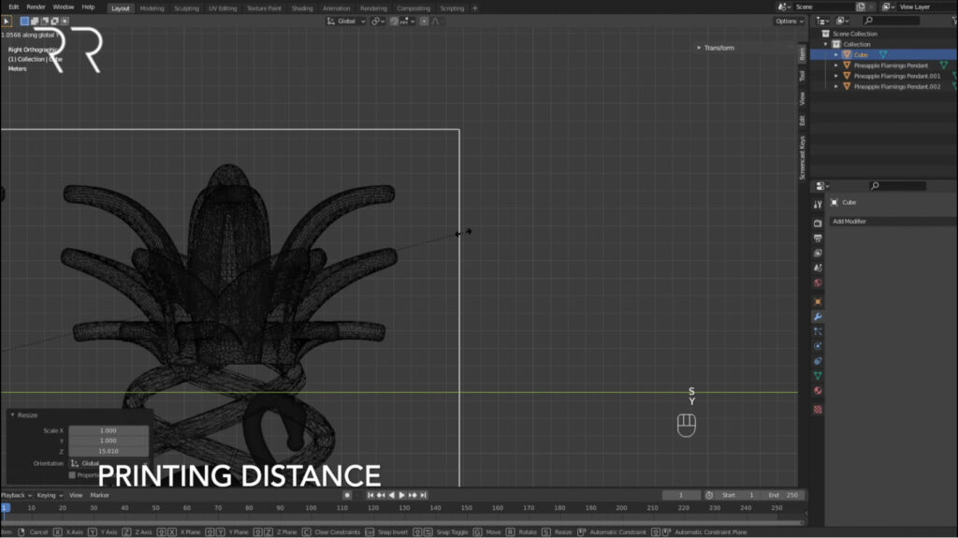Open the properties editor type dropdown
The image size is (958, 538).
[823, 186]
